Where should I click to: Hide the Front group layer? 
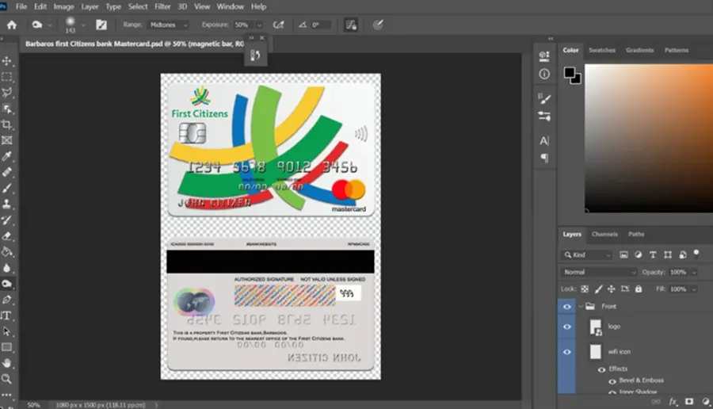click(x=566, y=307)
